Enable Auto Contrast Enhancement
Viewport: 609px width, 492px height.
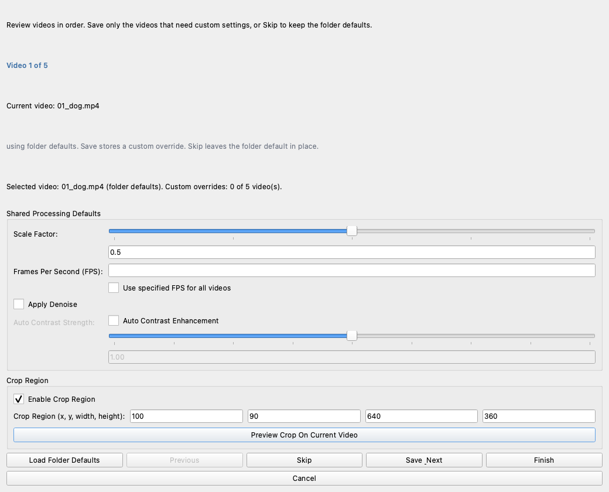114,320
